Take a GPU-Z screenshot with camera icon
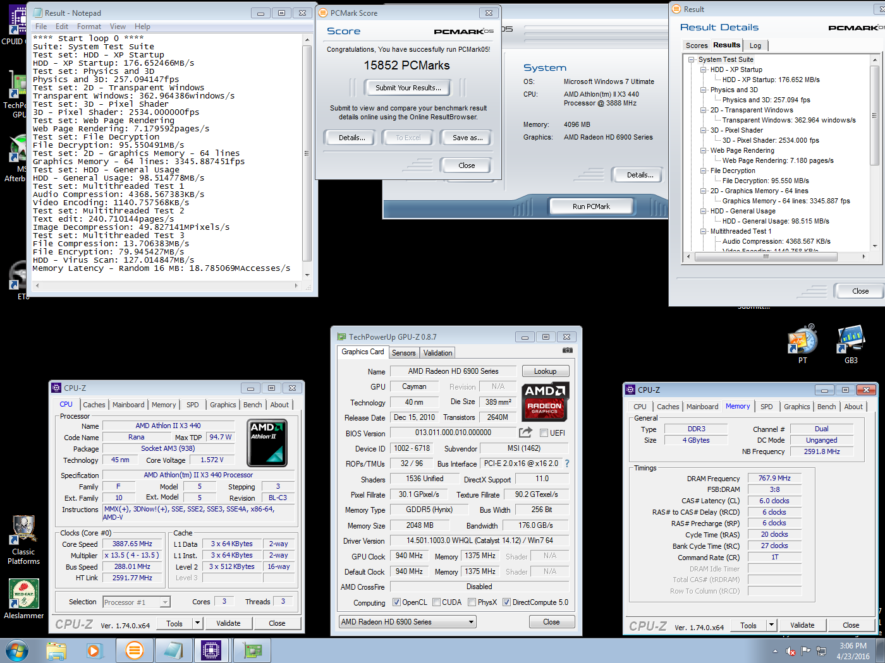This screenshot has height=663, width=885. pyautogui.click(x=568, y=350)
